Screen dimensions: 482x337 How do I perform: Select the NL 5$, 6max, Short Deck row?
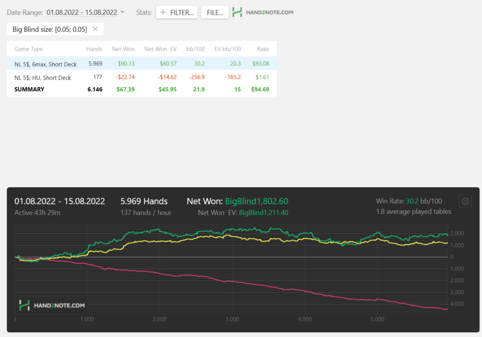click(x=142, y=64)
